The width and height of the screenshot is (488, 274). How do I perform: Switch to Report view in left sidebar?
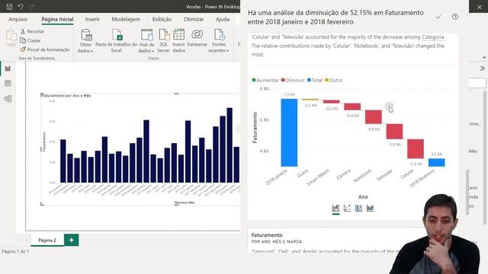click(8, 68)
